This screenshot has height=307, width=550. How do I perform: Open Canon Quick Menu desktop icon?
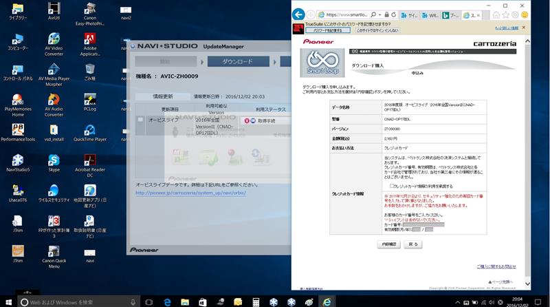pyautogui.click(x=54, y=257)
